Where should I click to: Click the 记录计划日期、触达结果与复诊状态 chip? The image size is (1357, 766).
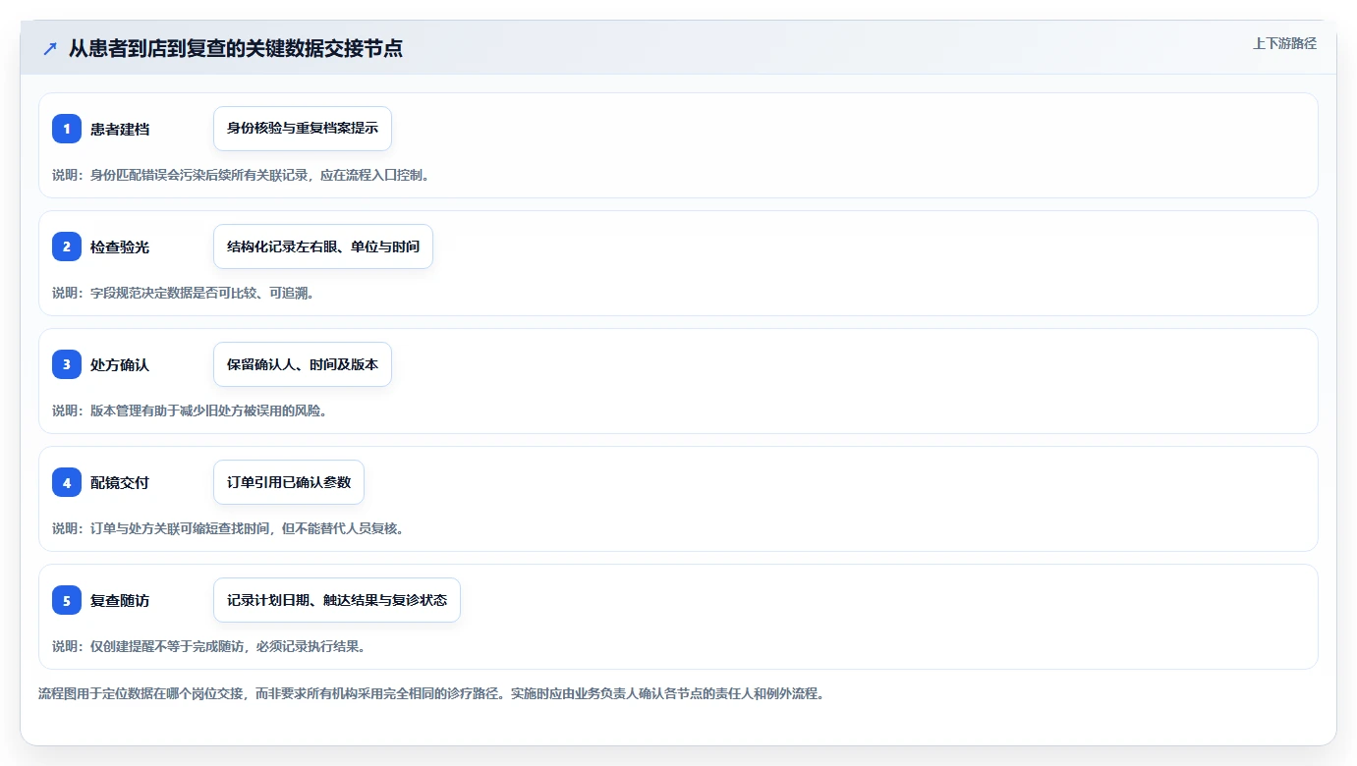coord(337,600)
